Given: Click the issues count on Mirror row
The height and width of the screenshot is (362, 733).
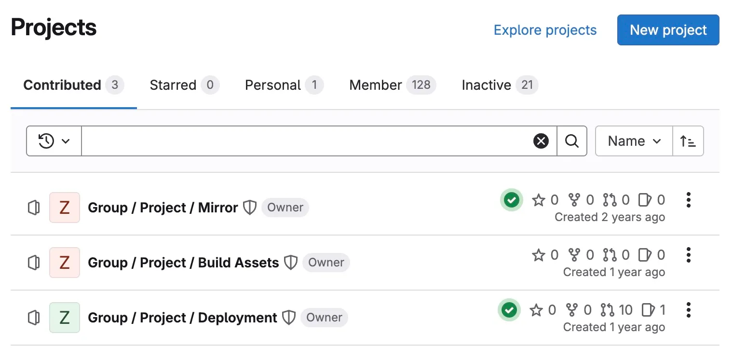Looking at the screenshot, I should 652,200.
